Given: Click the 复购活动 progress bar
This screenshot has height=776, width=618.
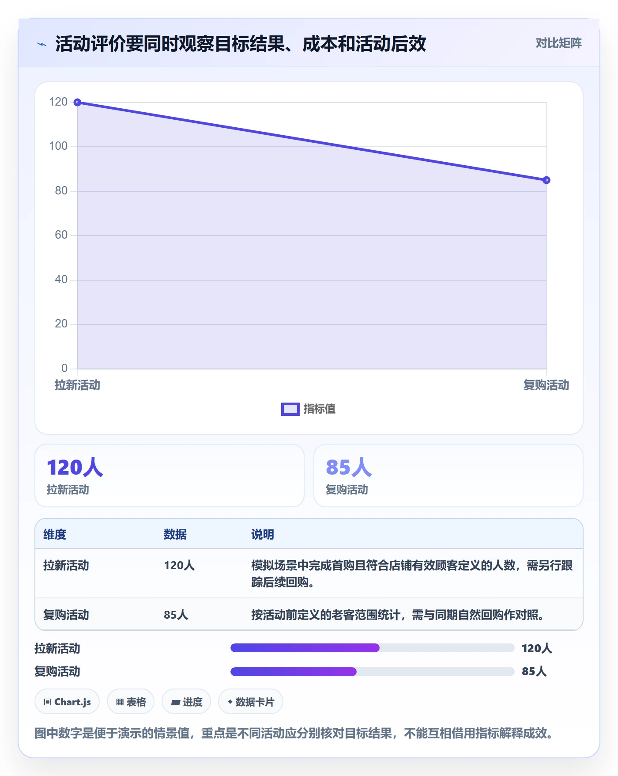Looking at the screenshot, I should click(x=373, y=672).
